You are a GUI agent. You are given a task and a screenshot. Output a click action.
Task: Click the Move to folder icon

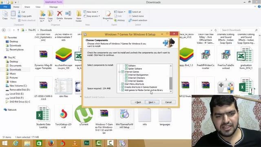point(42,13)
